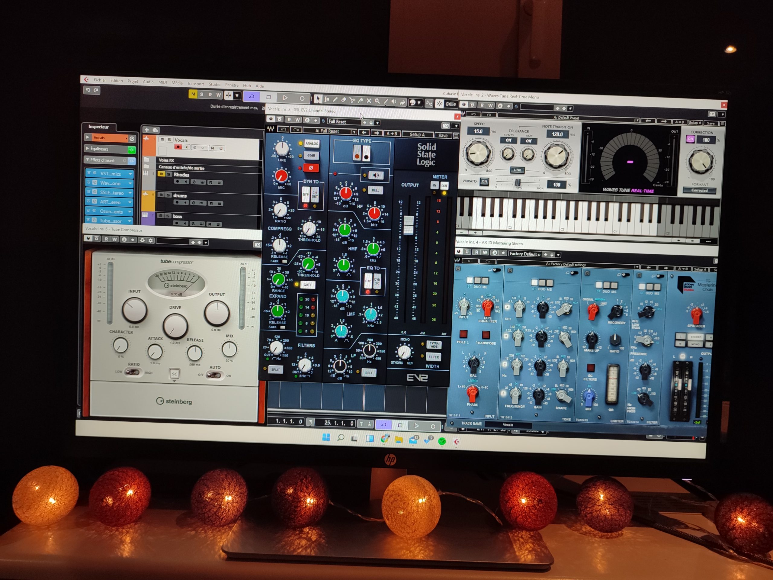Screen dimensions: 773x580
Task: Select the Mute X tool
Action: coord(369,101)
